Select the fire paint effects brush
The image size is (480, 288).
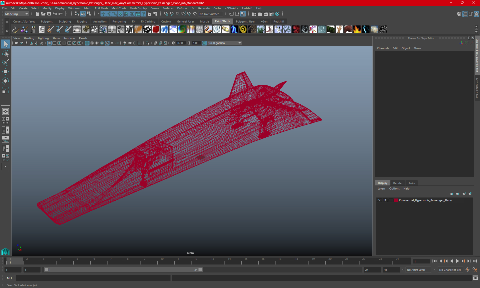(357, 29)
